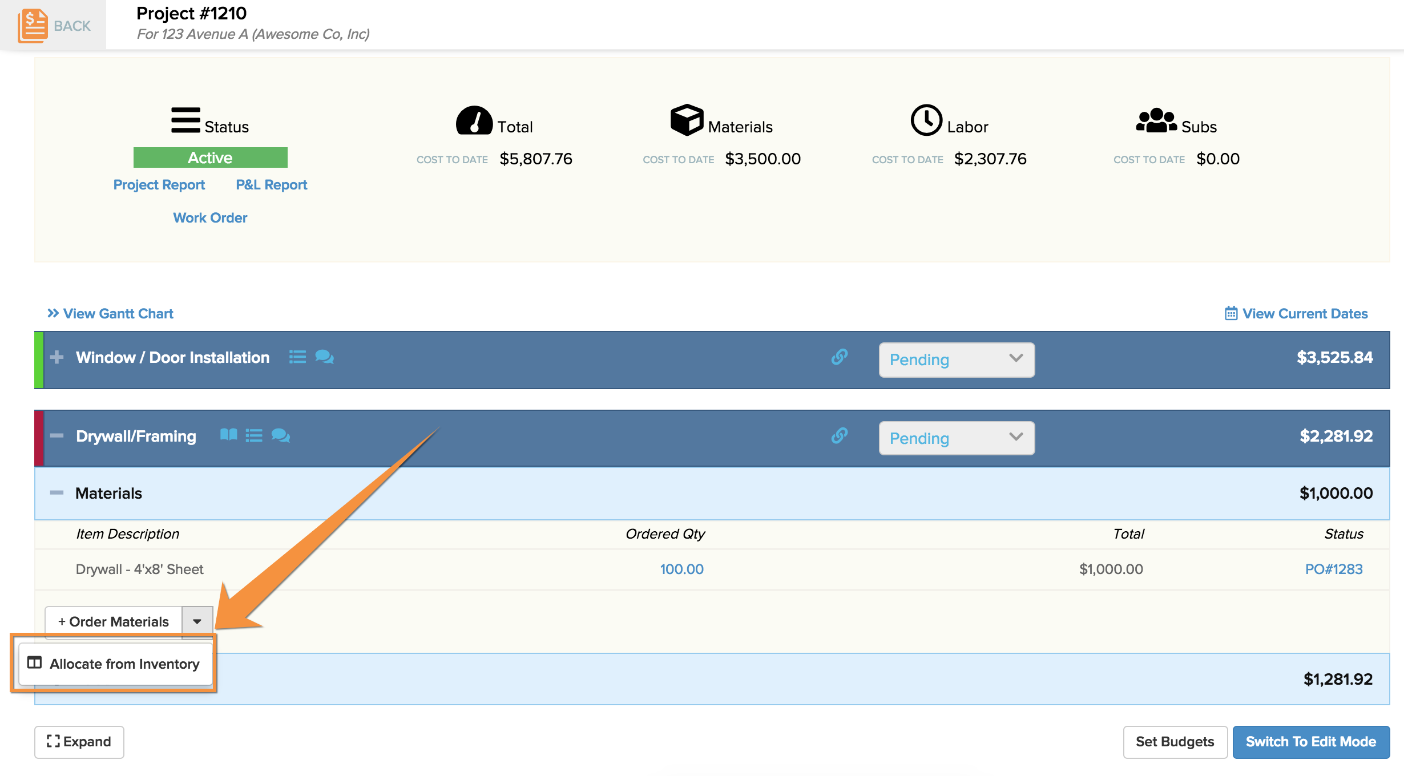Click the orange invoice app logo icon
This screenshot has height=776, width=1404.
tap(33, 26)
